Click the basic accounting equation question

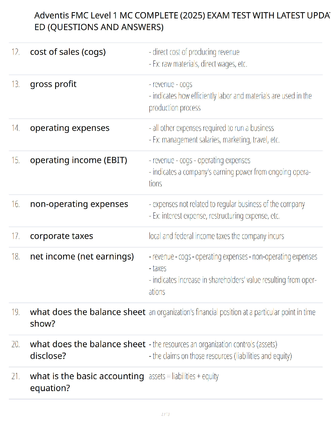coord(87,382)
